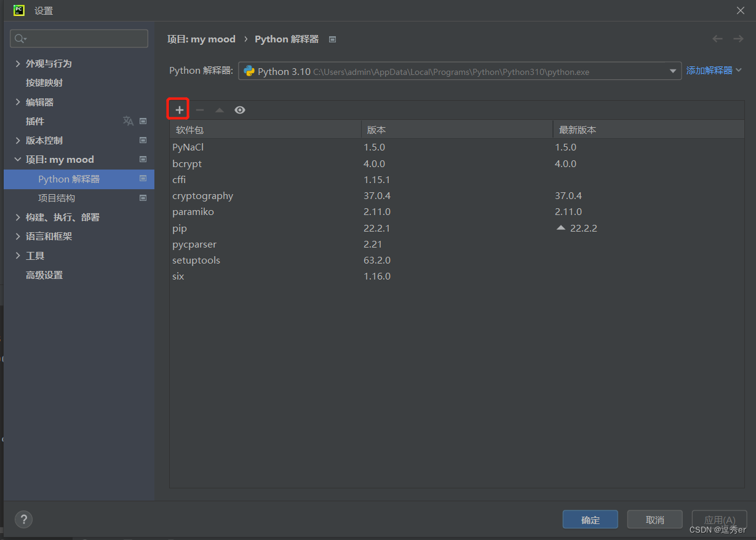Screen dimensions: 756x540
Task: Select Python 解释器 in the sidebar
Action: 79,179
